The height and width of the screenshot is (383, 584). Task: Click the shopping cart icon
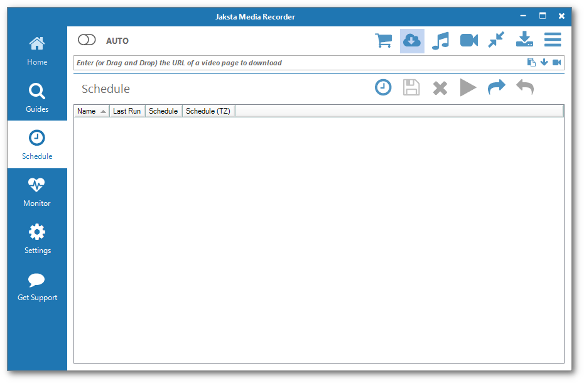pos(383,40)
